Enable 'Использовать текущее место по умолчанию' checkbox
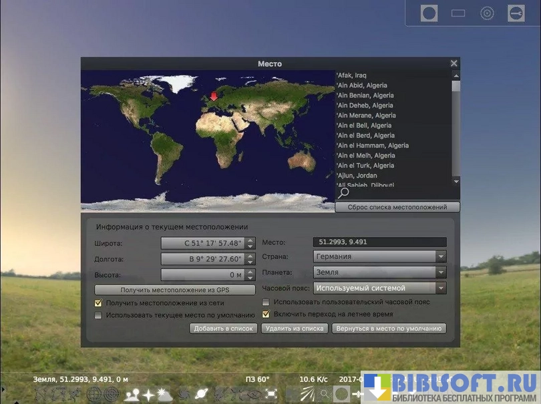 (x=99, y=315)
